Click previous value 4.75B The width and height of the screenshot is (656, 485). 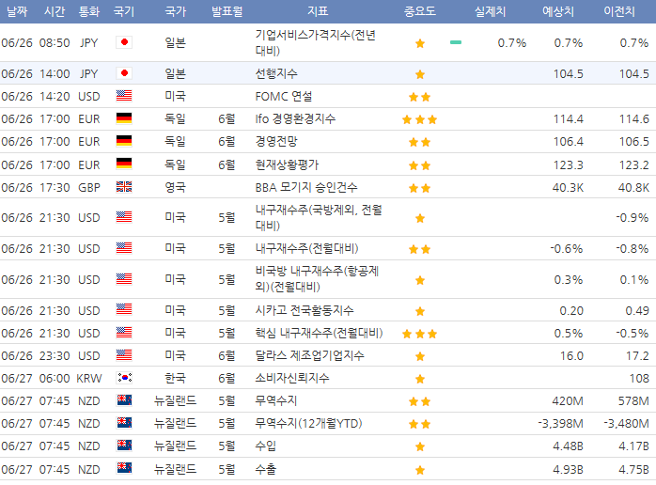(633, 469)
